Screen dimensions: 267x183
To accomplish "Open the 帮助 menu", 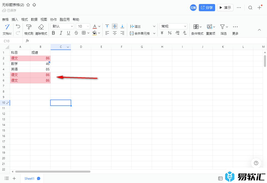I will (x=76, y=19).
